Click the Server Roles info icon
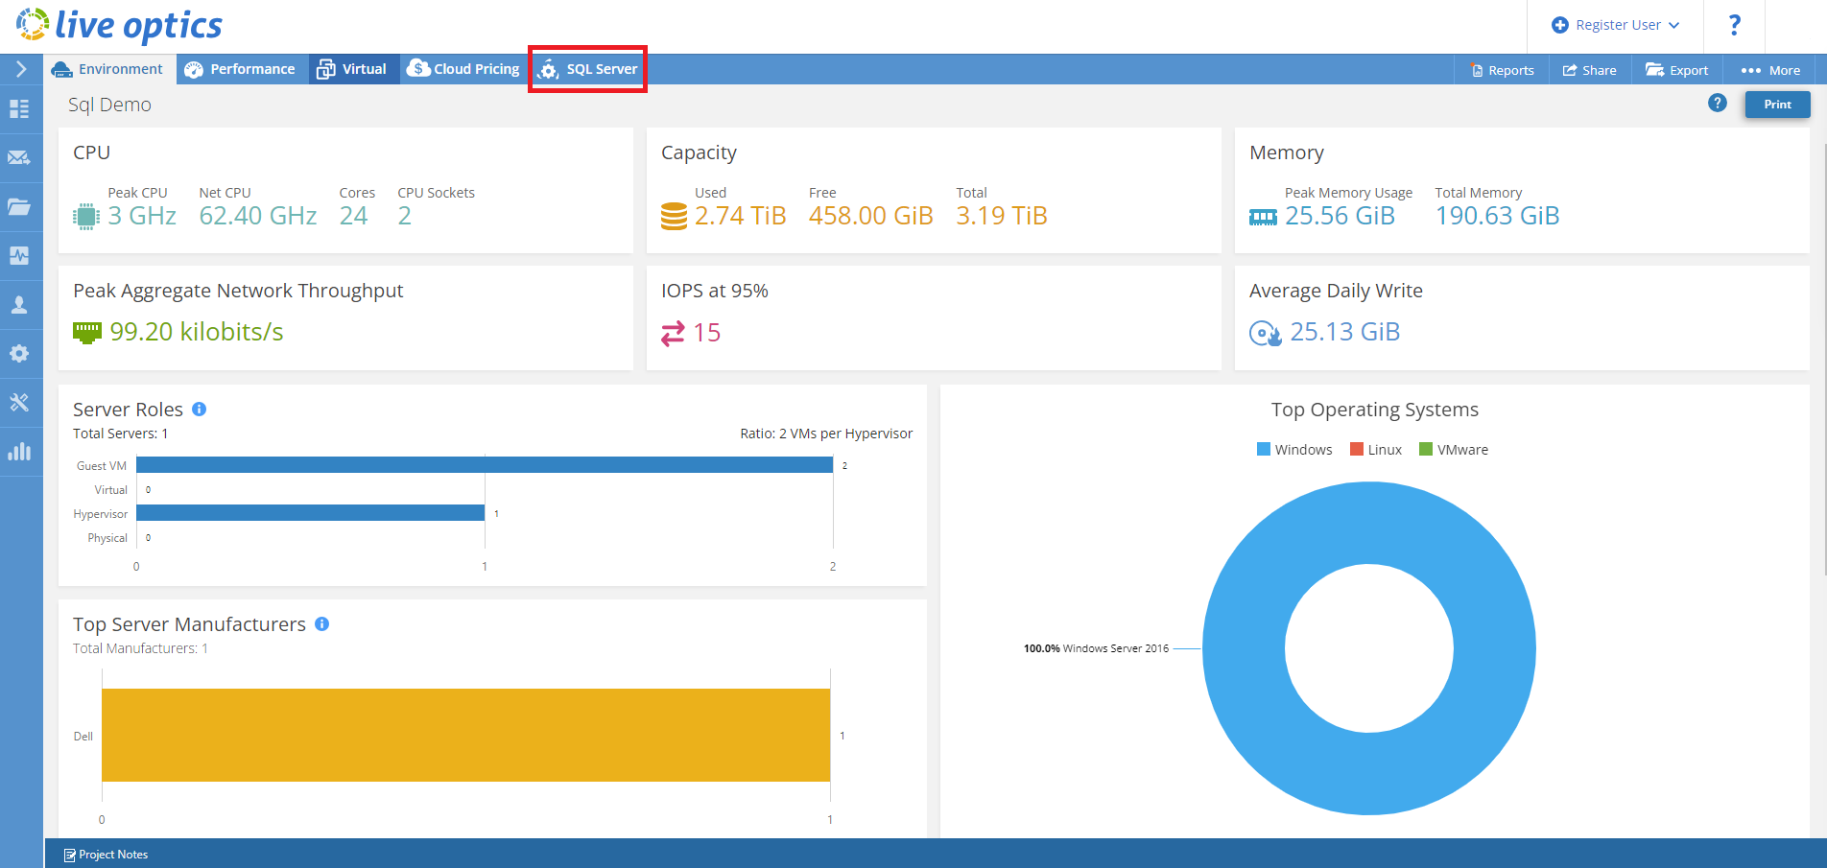This screenshot has height=868, width=1827. [200, 410]
